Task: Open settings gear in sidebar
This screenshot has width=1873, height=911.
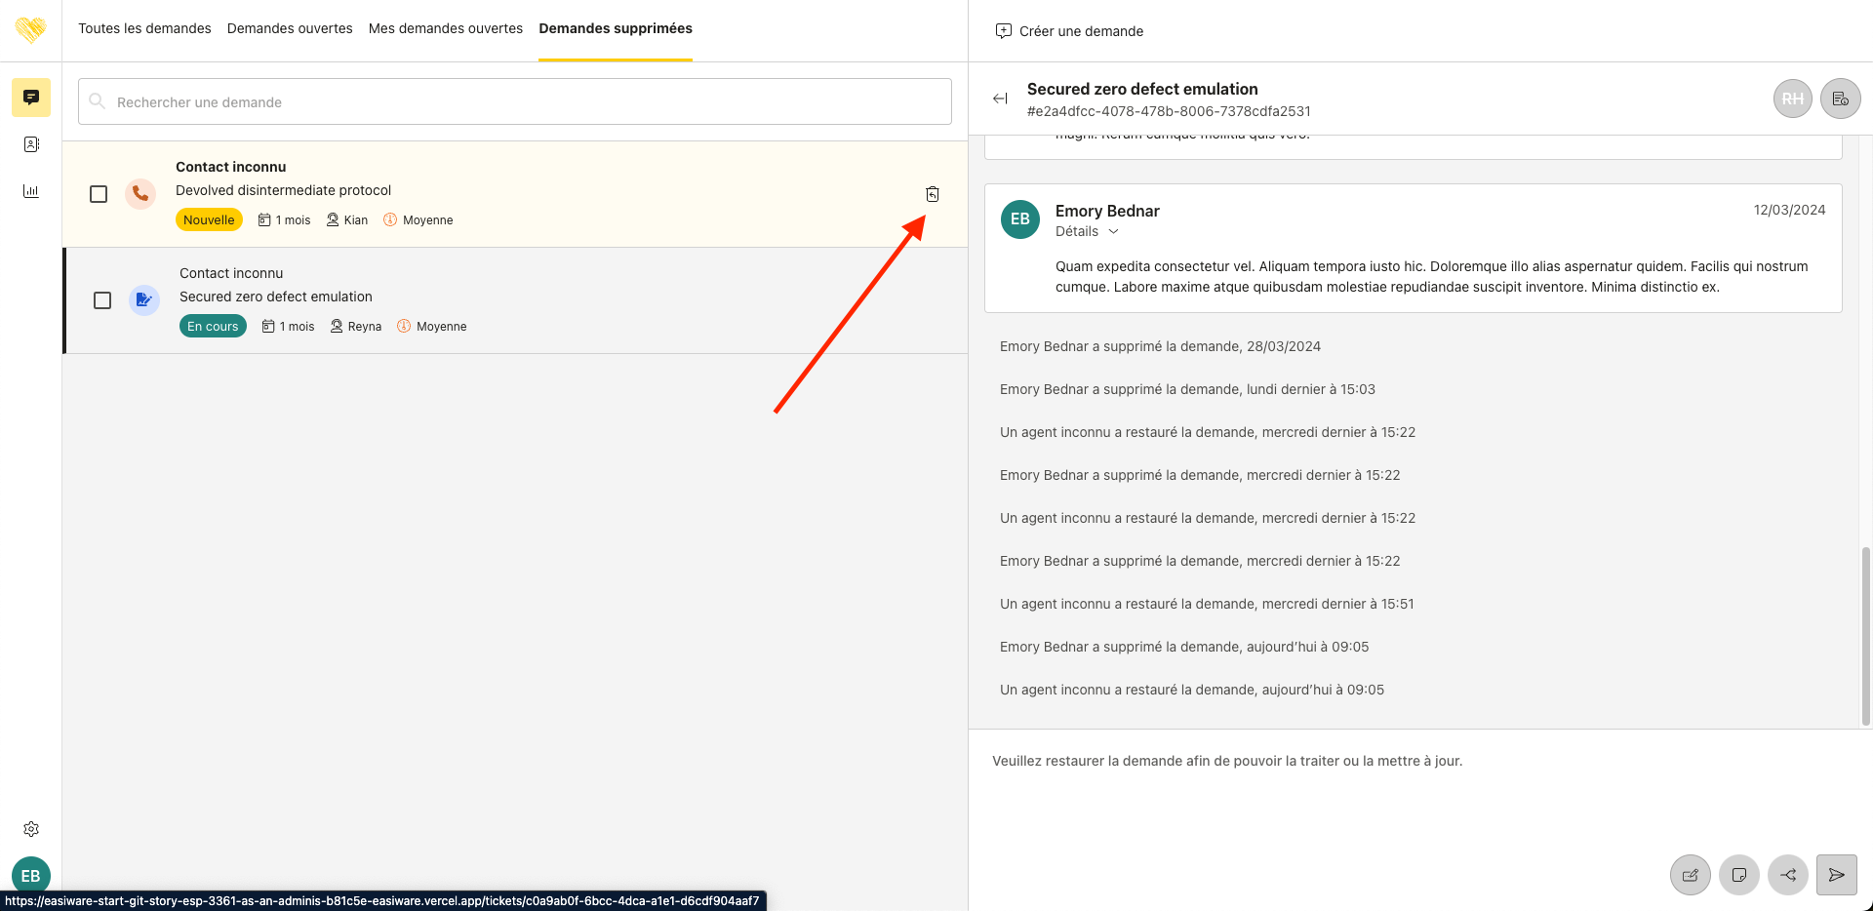Action: pyautogui.click(x=31, y=829)
